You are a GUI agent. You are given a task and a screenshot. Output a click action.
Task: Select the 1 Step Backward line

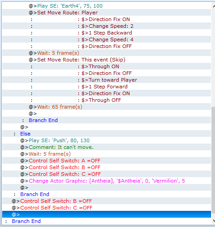pos(107,33)
